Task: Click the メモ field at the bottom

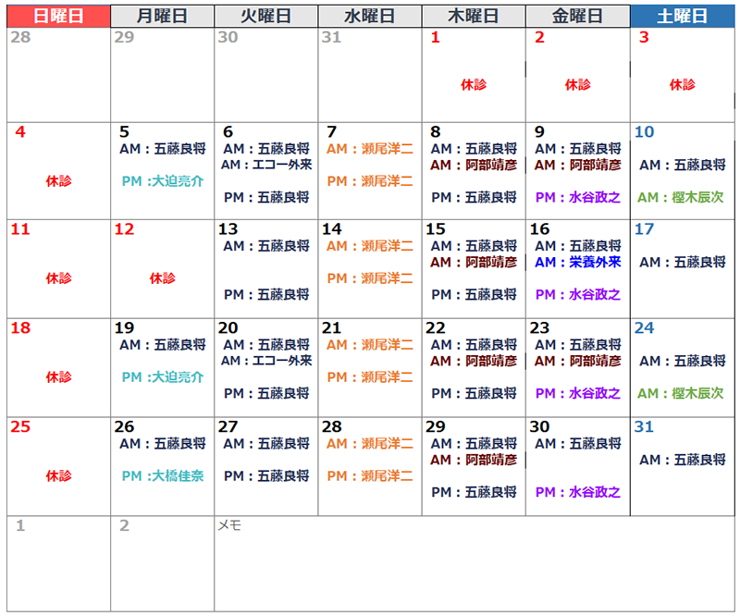Action: point(475,563)
